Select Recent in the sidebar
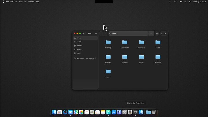The image size is (208, 117). [x=86, y=42]
